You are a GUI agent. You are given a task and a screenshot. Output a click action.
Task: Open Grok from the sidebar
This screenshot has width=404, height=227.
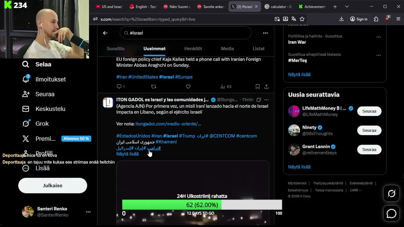35,124
